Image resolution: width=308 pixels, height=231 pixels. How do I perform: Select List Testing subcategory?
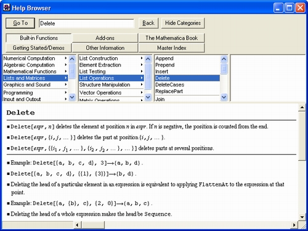pos(111,71)
